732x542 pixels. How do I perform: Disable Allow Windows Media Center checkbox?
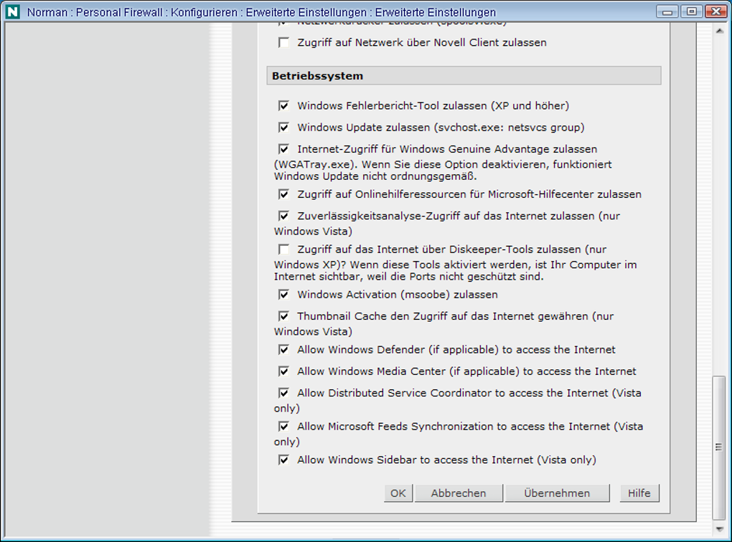[x=284, y=371]
